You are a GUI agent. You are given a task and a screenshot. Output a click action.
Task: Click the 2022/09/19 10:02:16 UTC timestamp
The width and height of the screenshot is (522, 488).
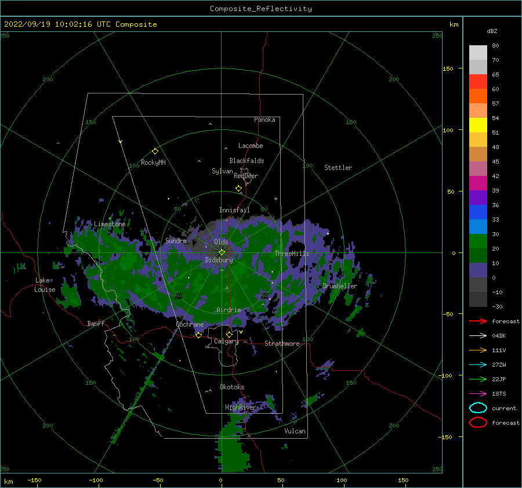pyautogui.click(x=80, y=24)
